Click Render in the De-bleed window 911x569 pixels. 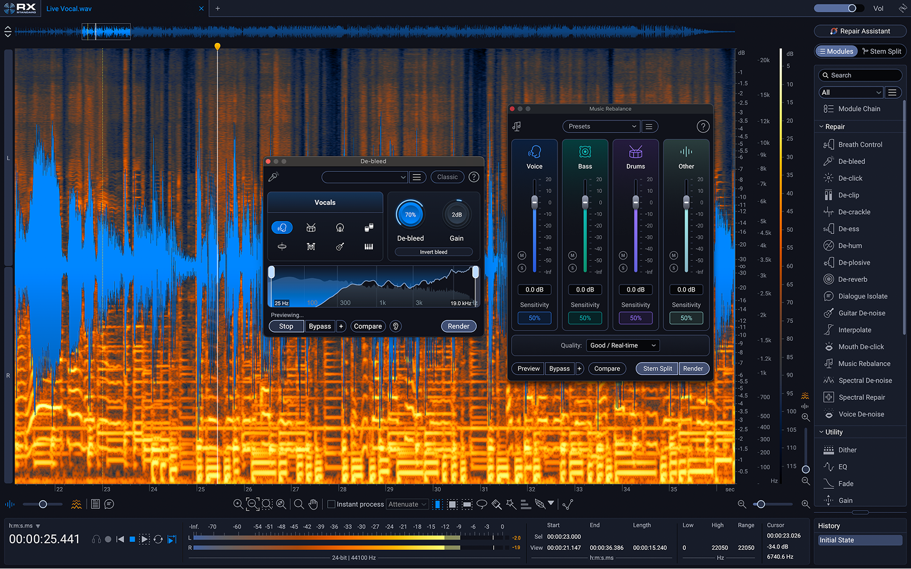[459, 326]
